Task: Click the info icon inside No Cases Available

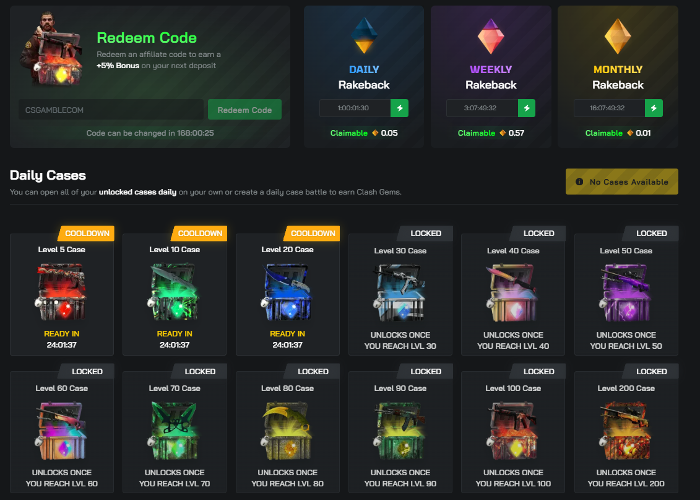Action: (578, 182)
